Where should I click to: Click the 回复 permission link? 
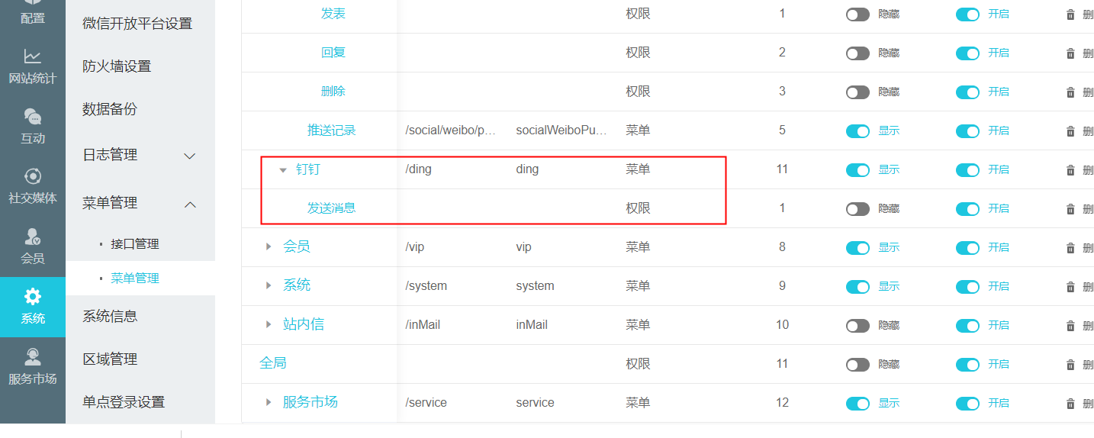[x=333, y=52]
